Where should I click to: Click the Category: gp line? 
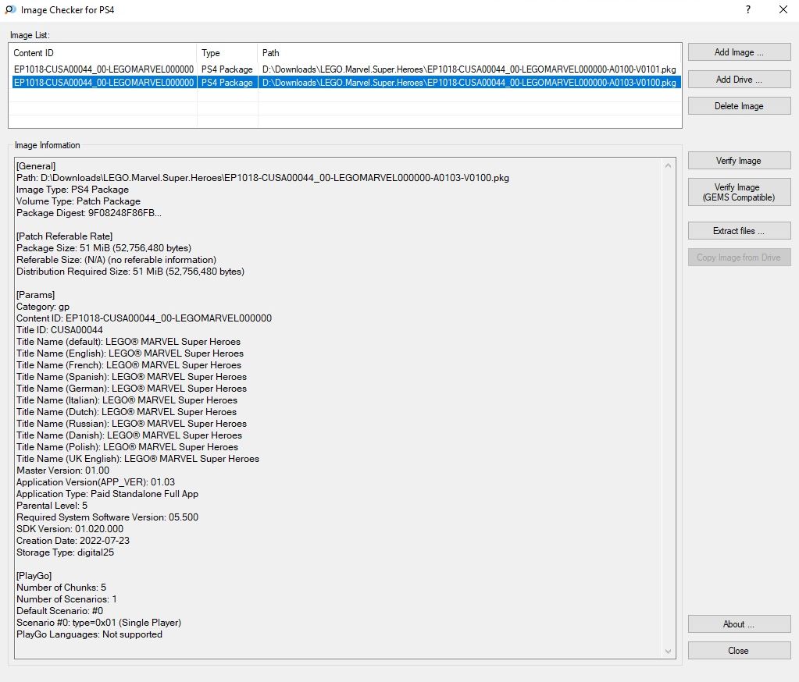(x=43, y=307)
